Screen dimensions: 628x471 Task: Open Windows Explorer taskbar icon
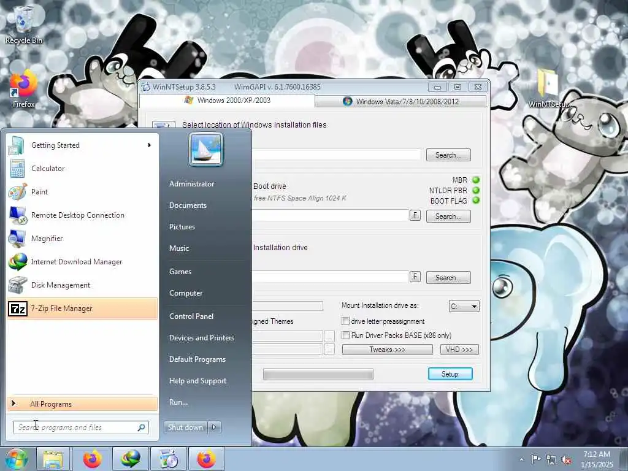point(53,459)
